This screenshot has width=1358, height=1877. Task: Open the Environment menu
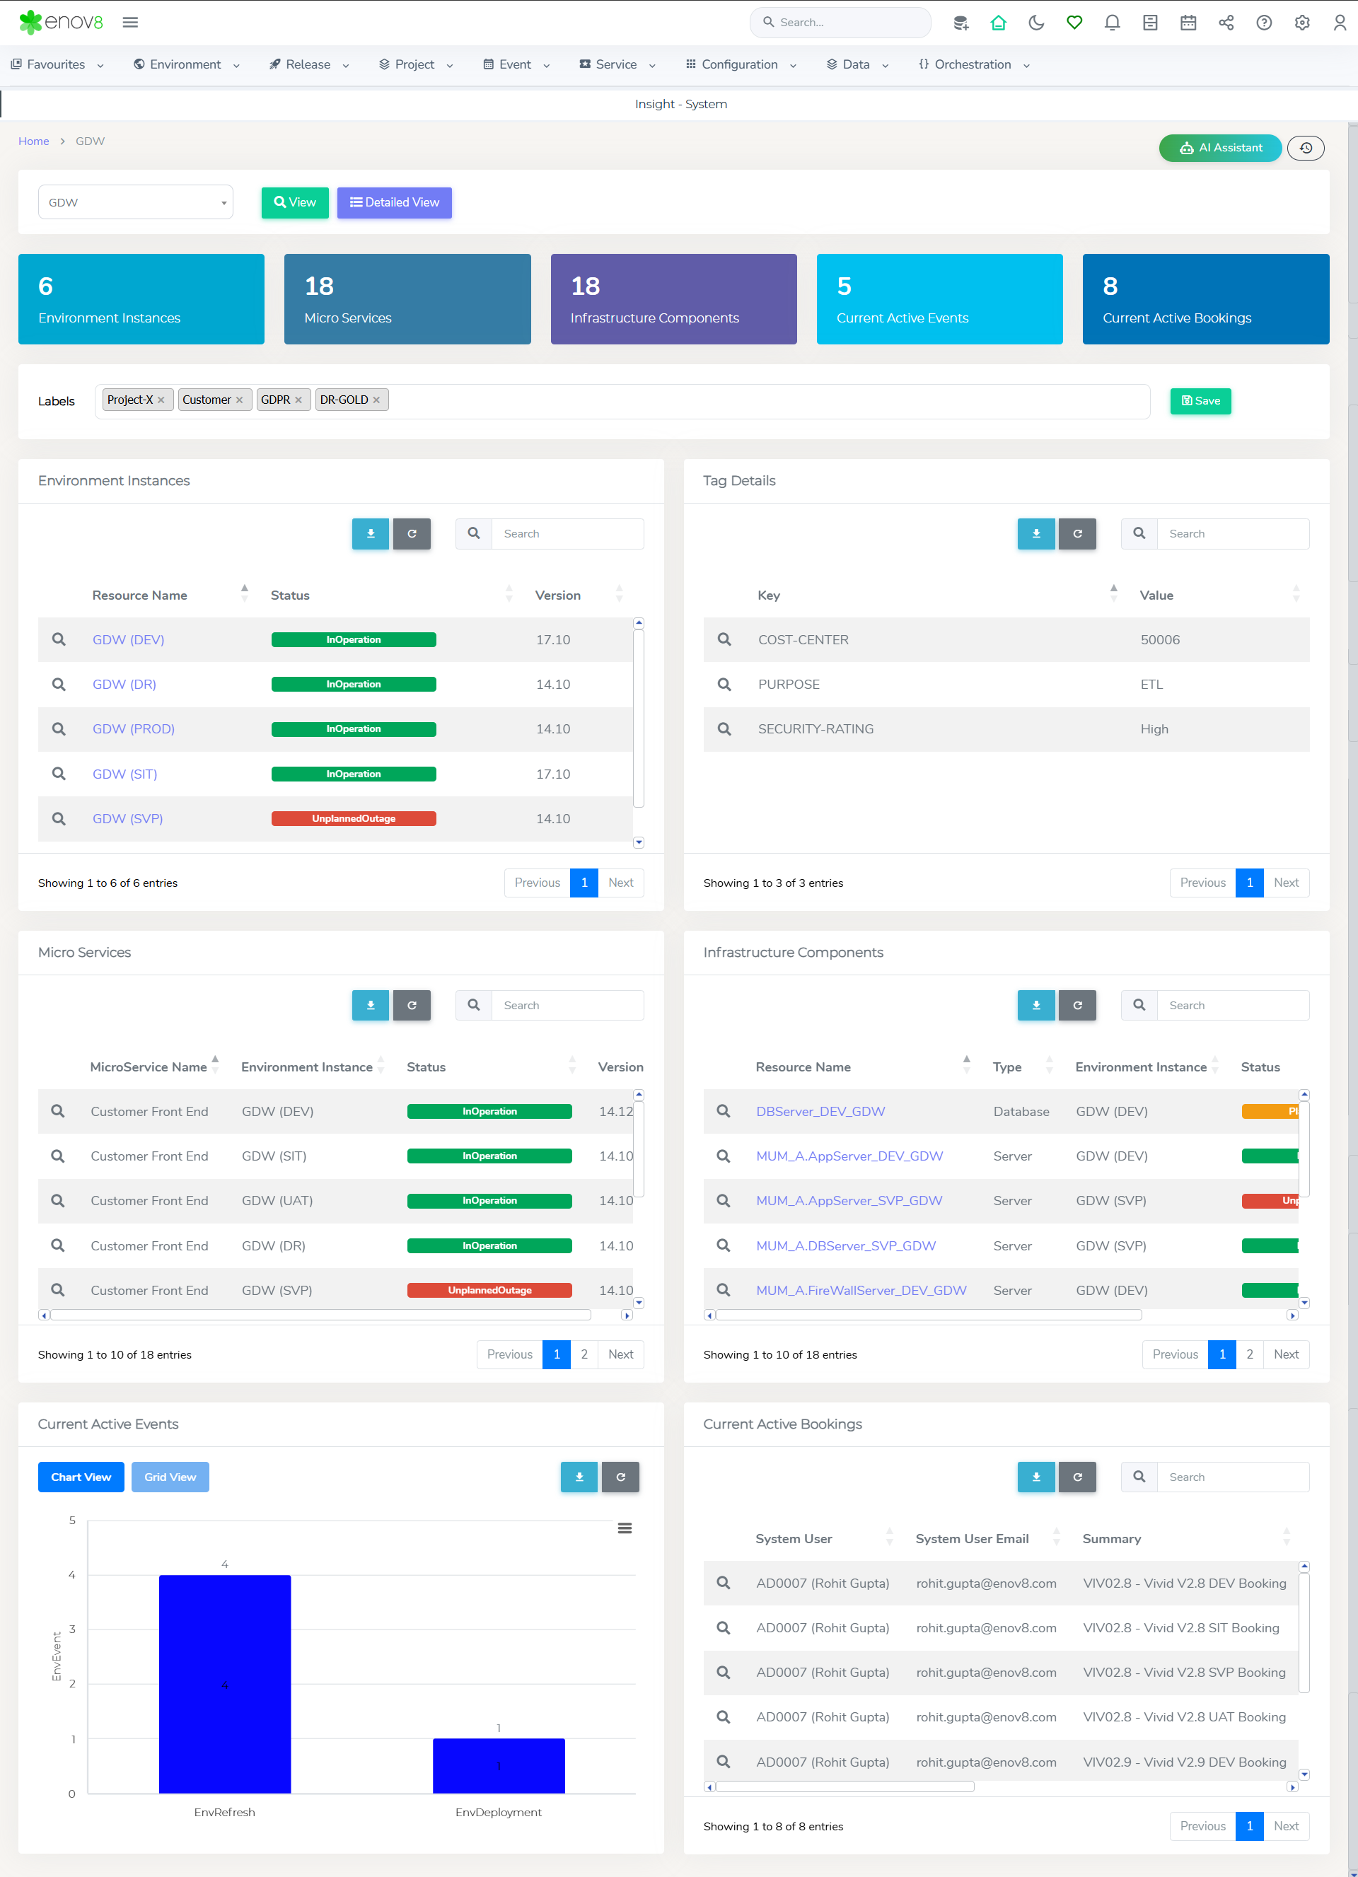[x=186, y=64]
